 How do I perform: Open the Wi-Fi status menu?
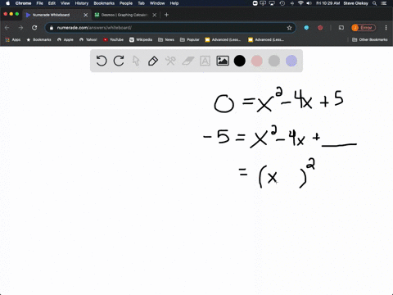tap(300, 3)
